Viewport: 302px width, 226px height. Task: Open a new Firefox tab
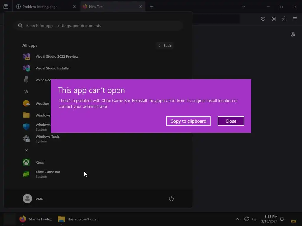pos(152,7)
